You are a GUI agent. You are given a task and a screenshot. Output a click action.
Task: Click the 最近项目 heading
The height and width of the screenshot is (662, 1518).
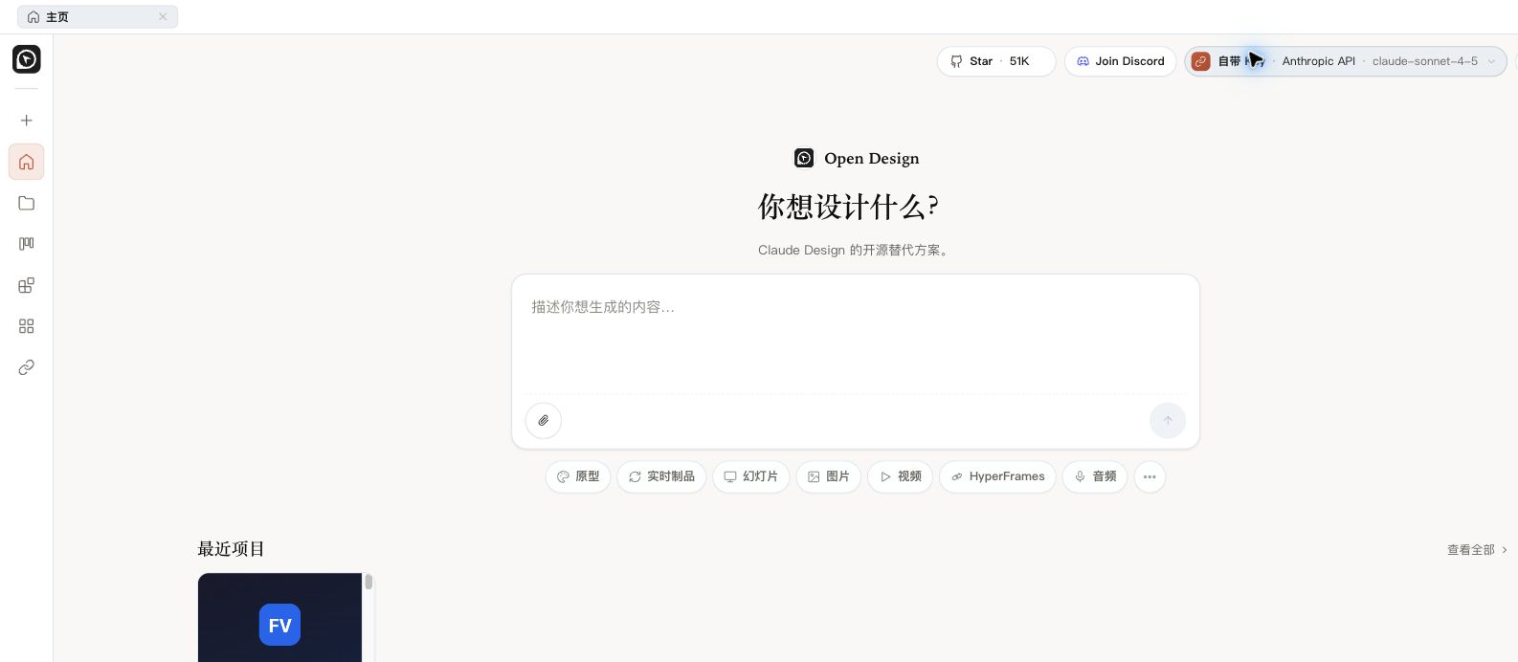231,549
